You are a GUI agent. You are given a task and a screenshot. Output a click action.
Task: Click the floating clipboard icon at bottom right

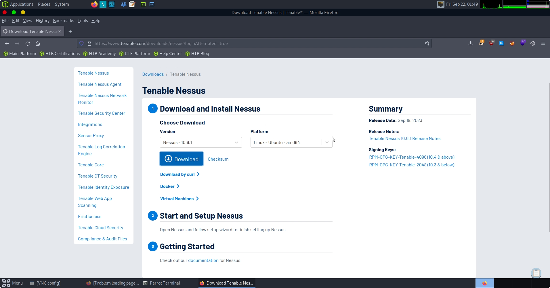point(536,273)
